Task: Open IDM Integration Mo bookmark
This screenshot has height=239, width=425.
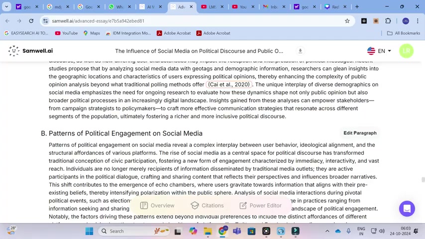Action: coord(128,33)
